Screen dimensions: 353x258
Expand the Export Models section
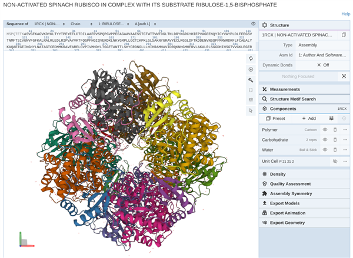click(x=304, y=203)
